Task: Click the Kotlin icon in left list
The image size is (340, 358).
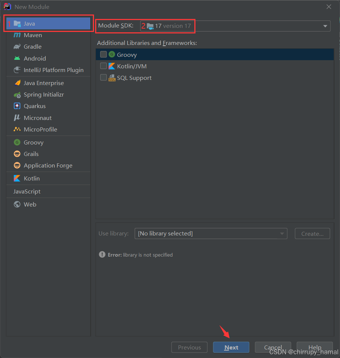Action: (x=17, y=178)
